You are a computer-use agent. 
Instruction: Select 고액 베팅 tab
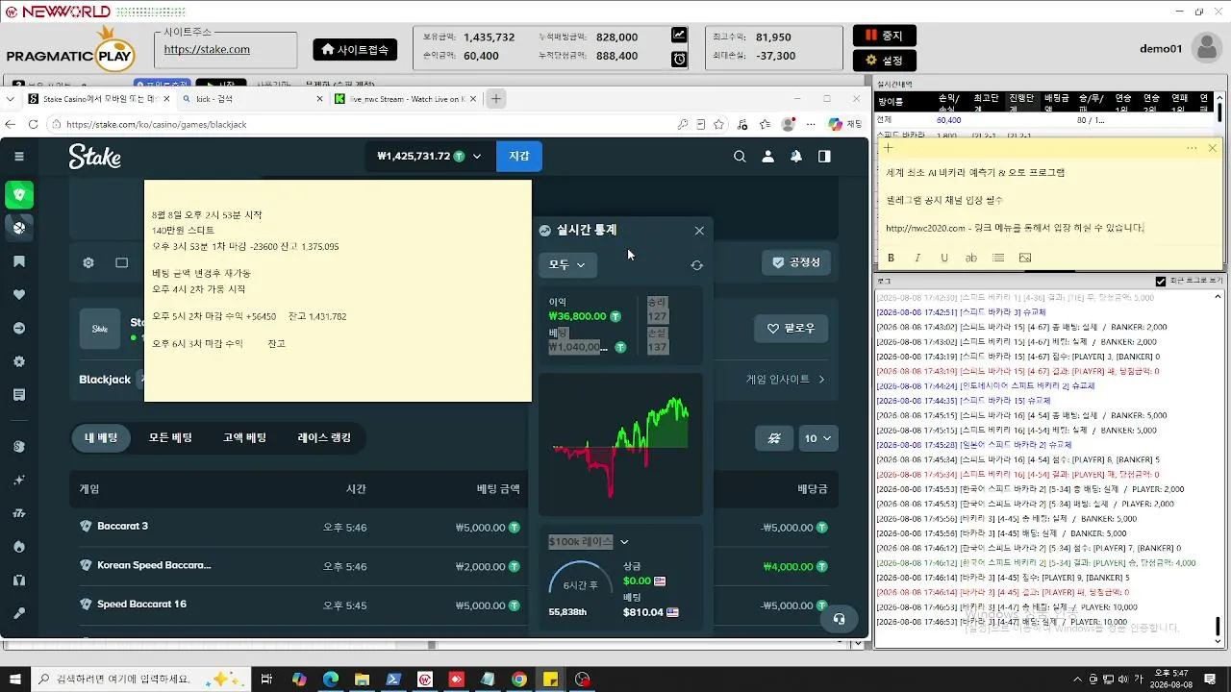pyautogui.click(x=244, y=438)
